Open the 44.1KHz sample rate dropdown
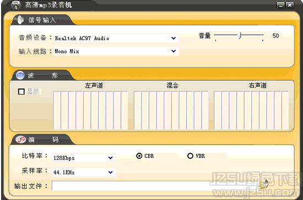Image resolution: width=303 pixels, height=200 pixels. [110, 173]
